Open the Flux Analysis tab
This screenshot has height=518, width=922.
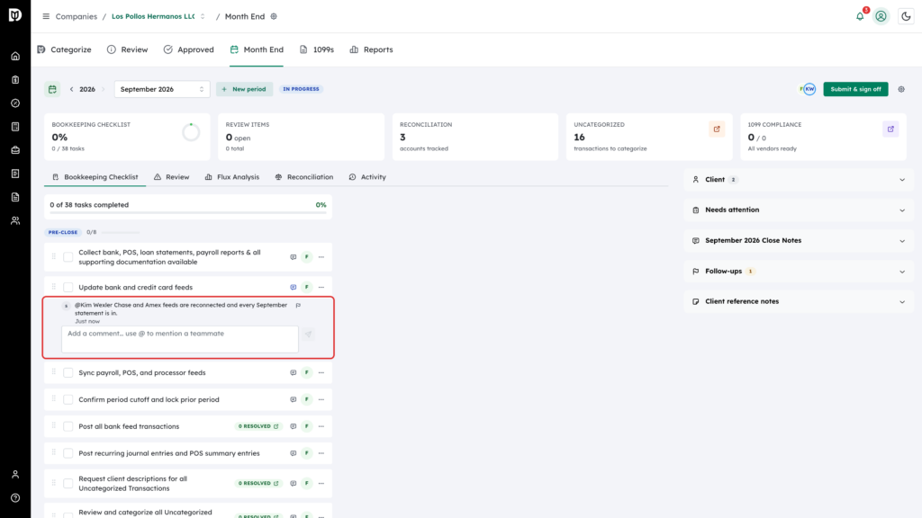click(x=231, y=177)
